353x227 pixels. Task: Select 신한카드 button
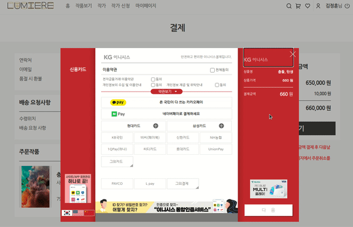183,138
